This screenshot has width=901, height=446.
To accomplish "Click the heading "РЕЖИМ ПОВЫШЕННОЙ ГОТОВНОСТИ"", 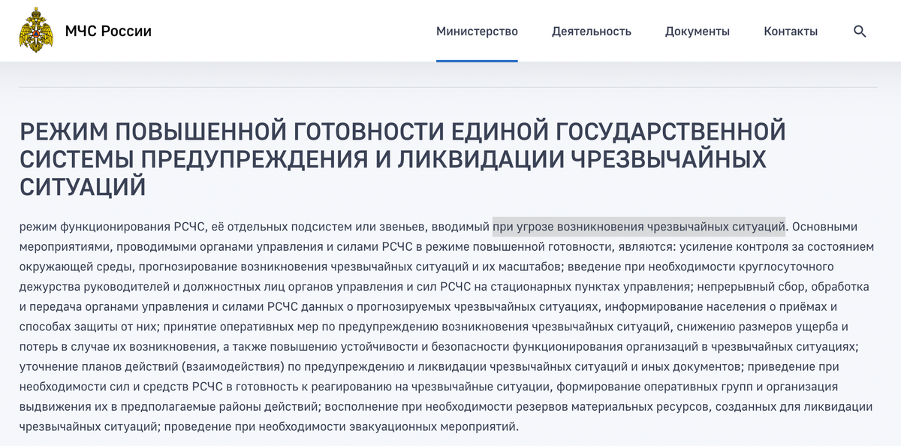I will pos(232,131).
